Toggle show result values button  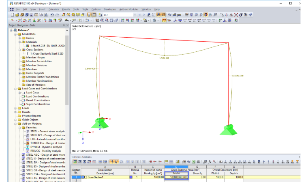tap(163, 15)
